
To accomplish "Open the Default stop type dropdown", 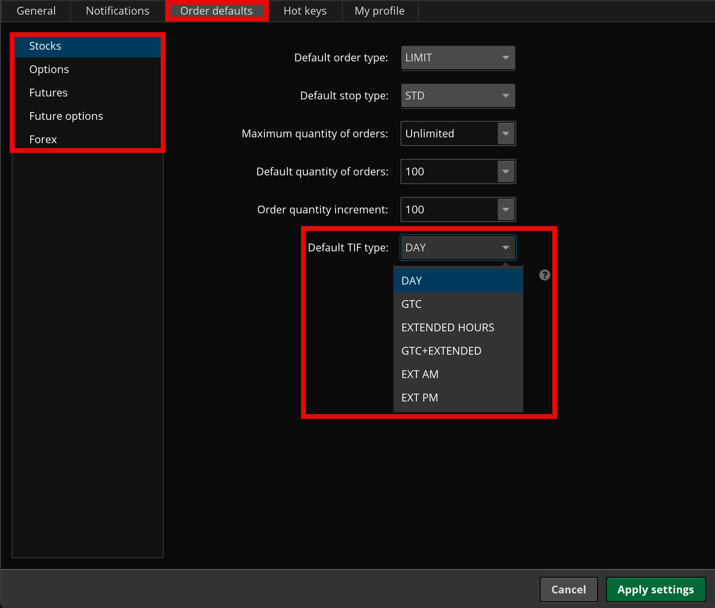I will click(457, 95).
